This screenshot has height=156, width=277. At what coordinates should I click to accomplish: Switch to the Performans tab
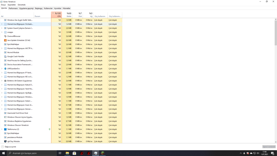click(13, 8)
